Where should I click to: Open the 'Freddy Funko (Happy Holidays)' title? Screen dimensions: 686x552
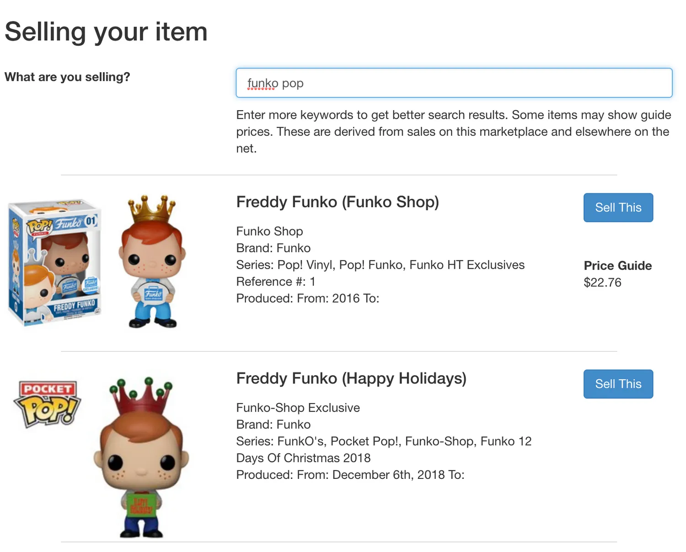(351, 378)
